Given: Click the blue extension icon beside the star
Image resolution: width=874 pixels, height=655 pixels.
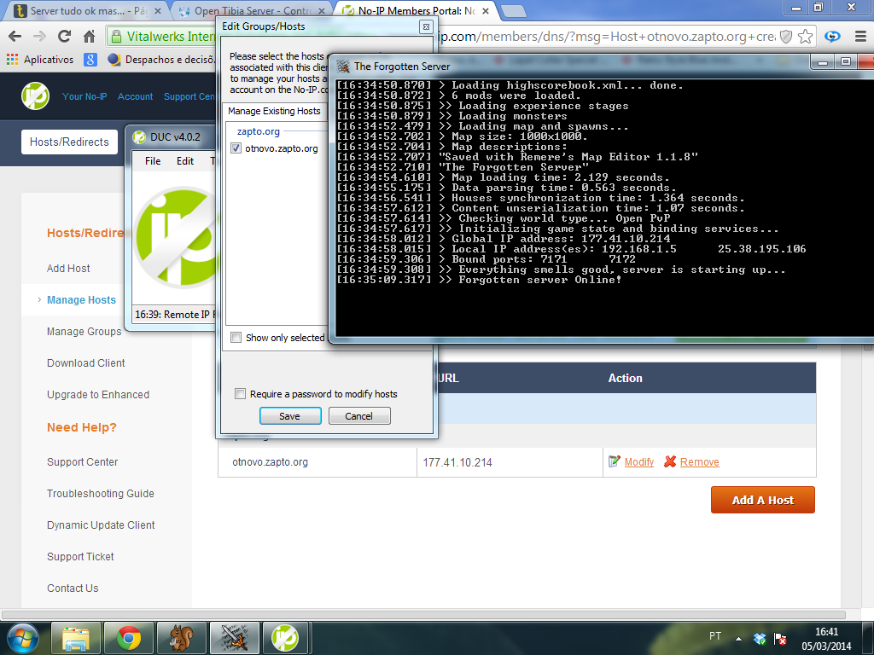Looking at the screenshot, I should pos(832,37).
